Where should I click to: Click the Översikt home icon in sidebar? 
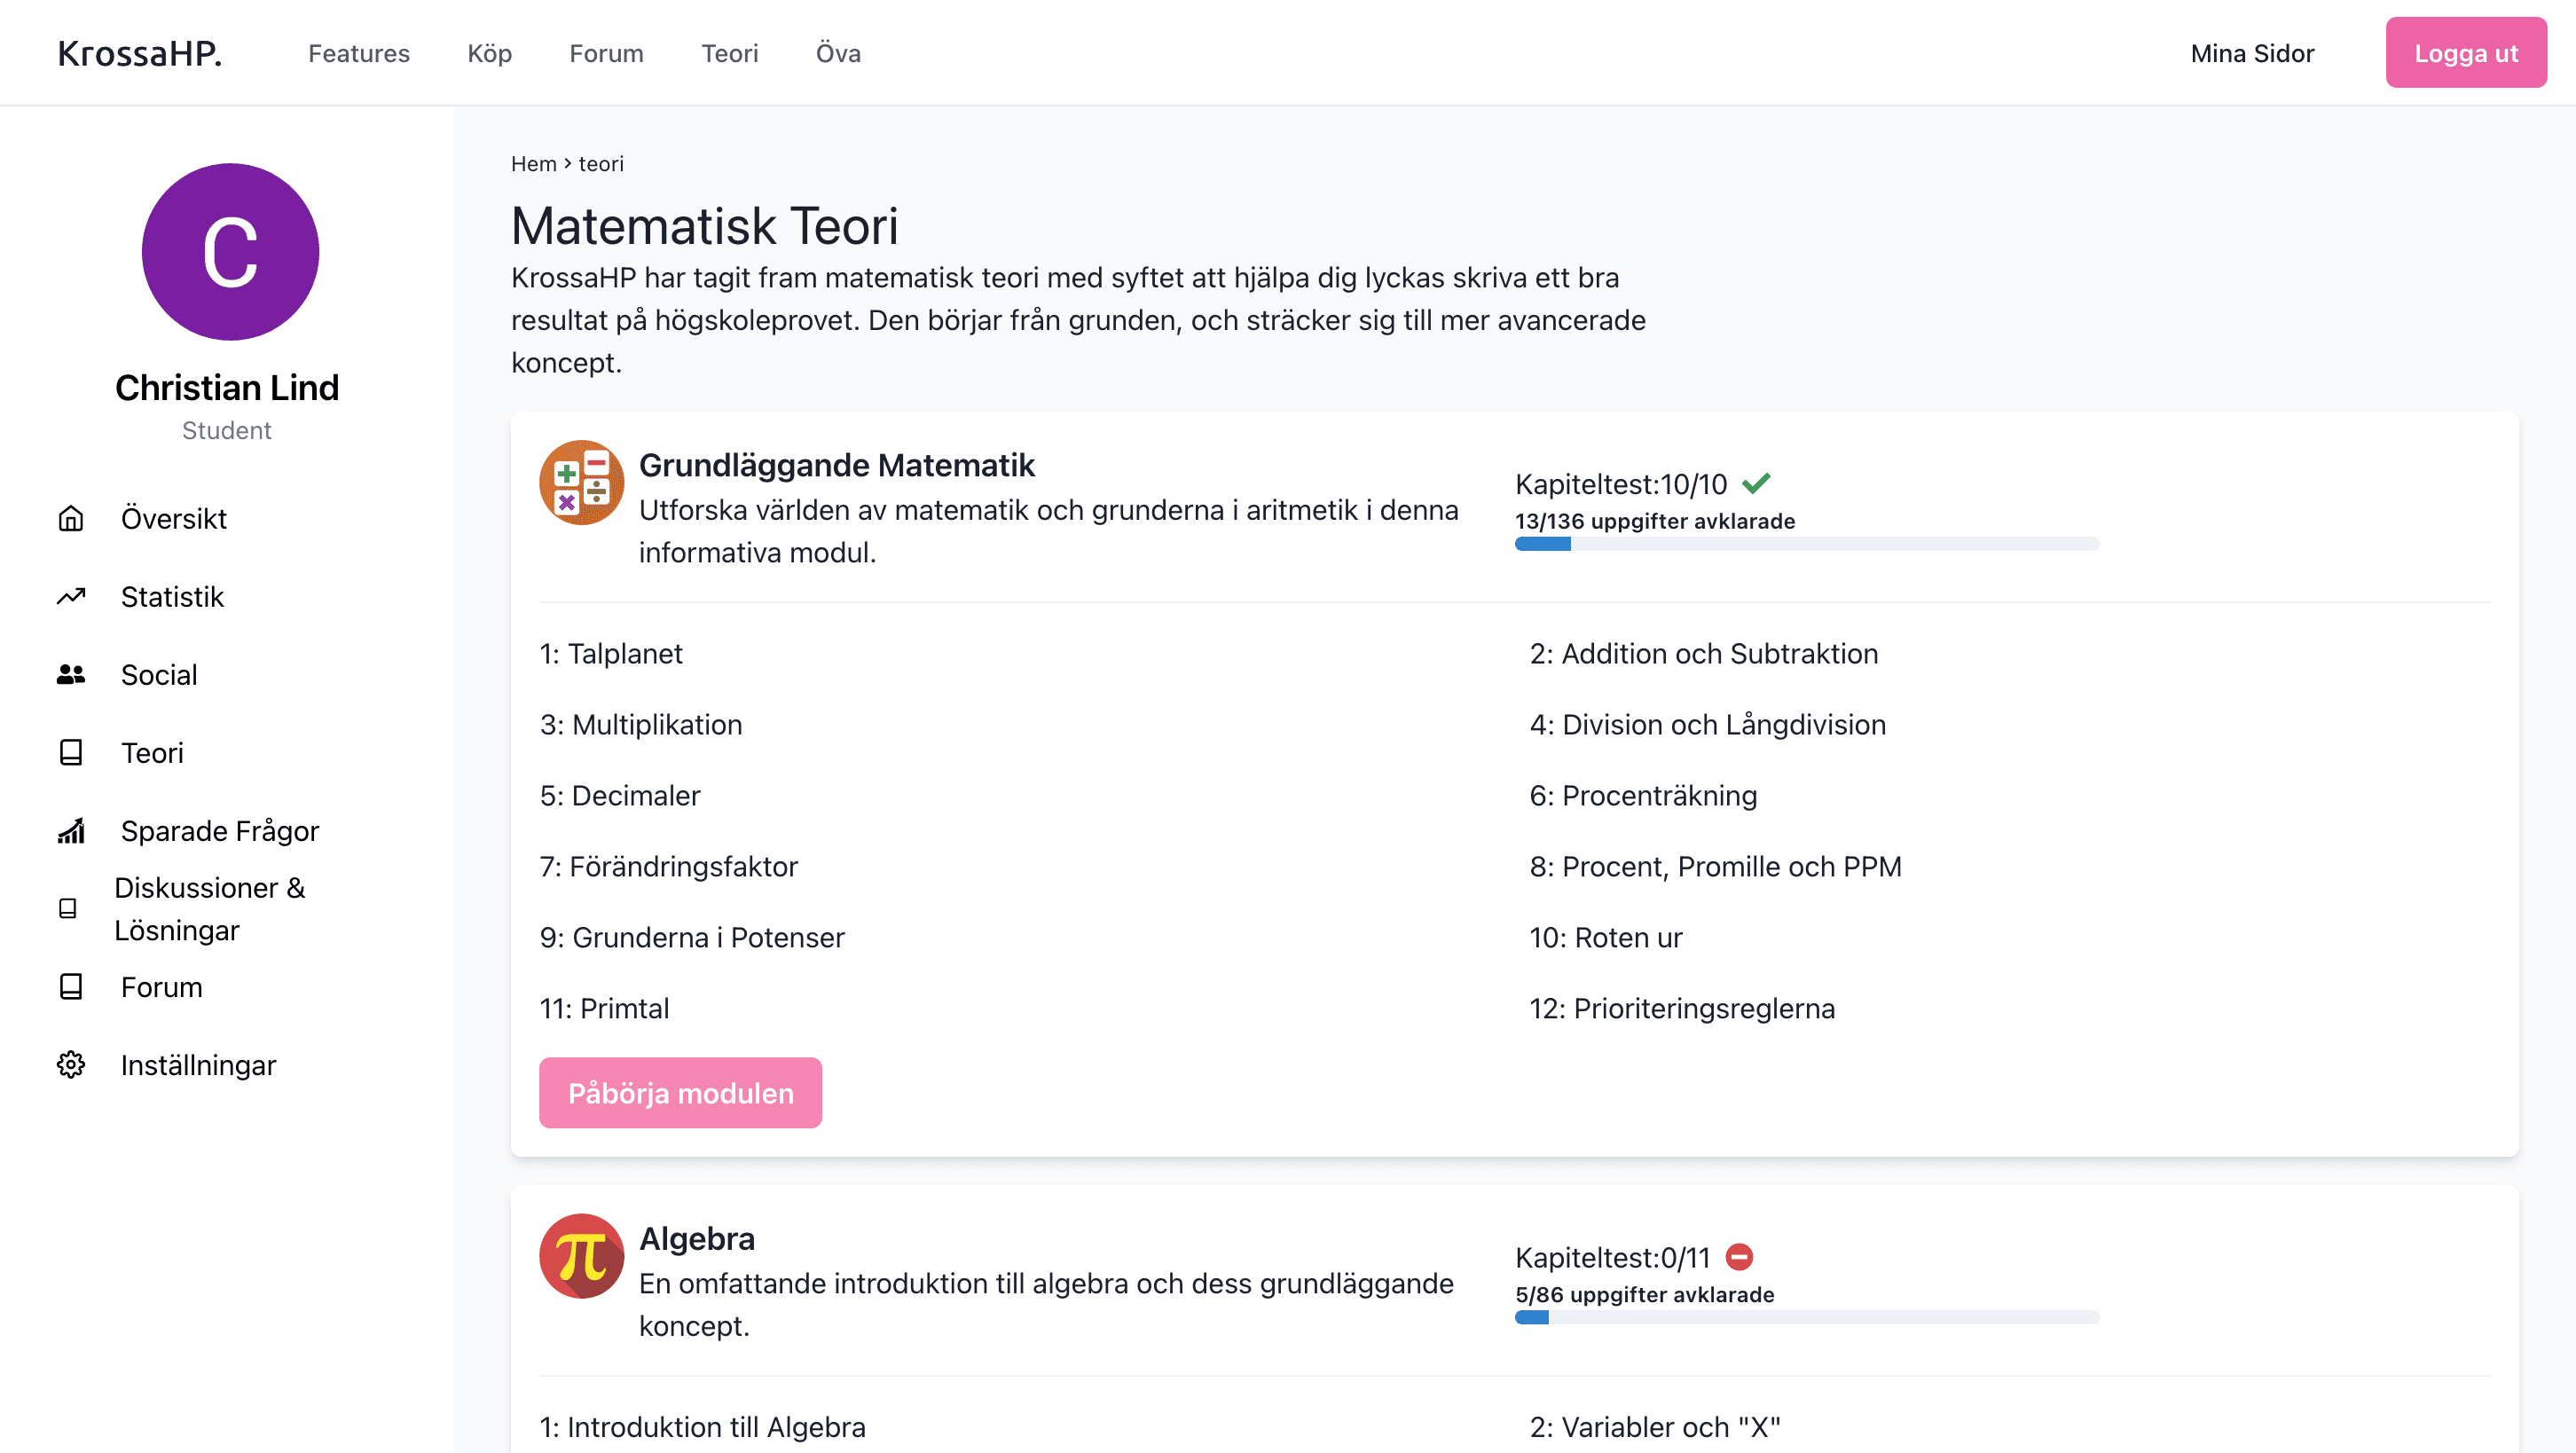pos(71,519)
